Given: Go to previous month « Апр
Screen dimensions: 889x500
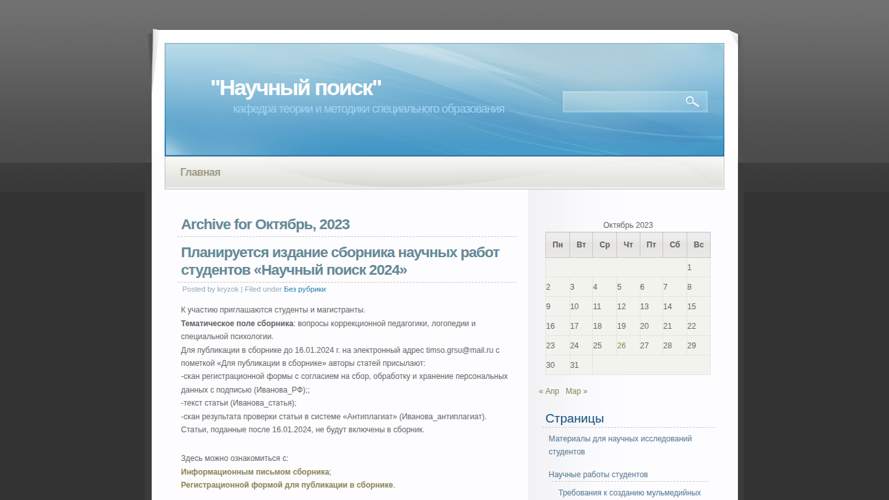Looking at the screenshot, I should point(549,391).
